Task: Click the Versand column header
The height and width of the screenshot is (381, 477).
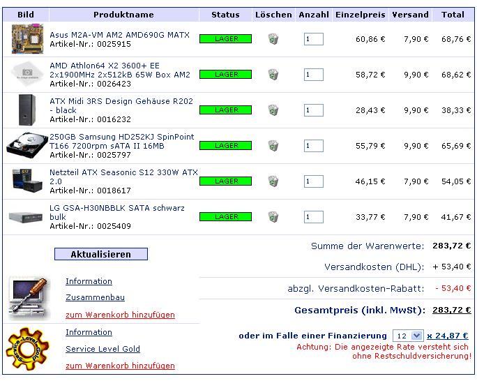Action: coord(410,15)
